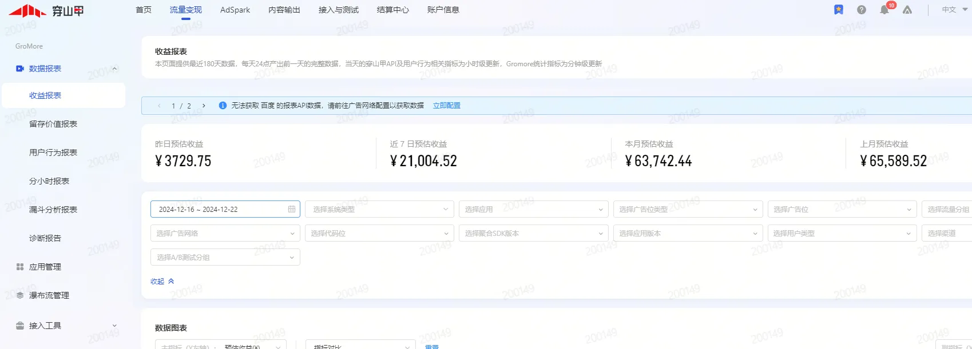Image resolution: width=972 pixels, height=349 pixels.
Task: Click the 数据报表 video icon in sidebar
Action: [x=20, y=69]
